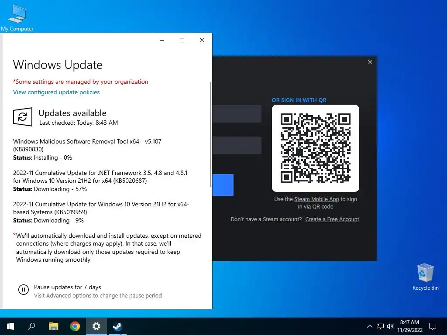Focus the upper Steam login field
The height and width of the screenshot is (335, 447).
coord(237,114)
